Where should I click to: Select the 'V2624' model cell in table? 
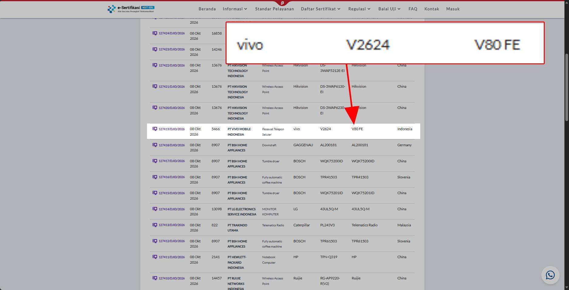pyautogui.click(x=325, y=129)
